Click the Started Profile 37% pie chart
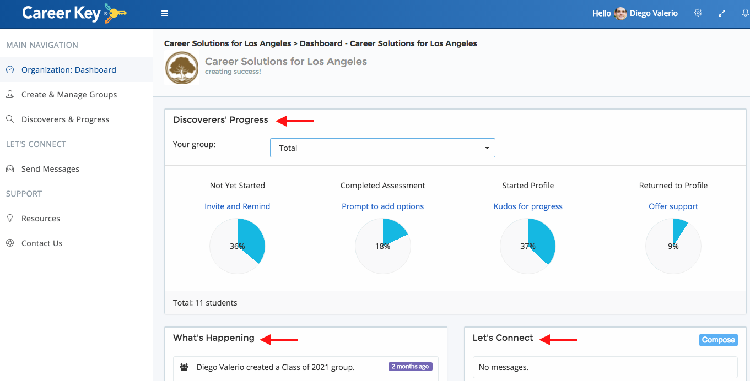750x381 pixels. click(528, 246)
